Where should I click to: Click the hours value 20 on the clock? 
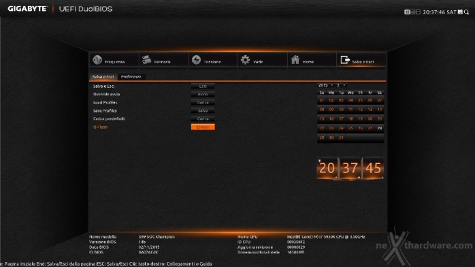coord(327,168)
